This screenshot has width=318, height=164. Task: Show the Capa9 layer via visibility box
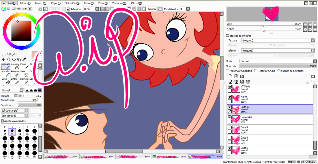click(x=229, y=127)
